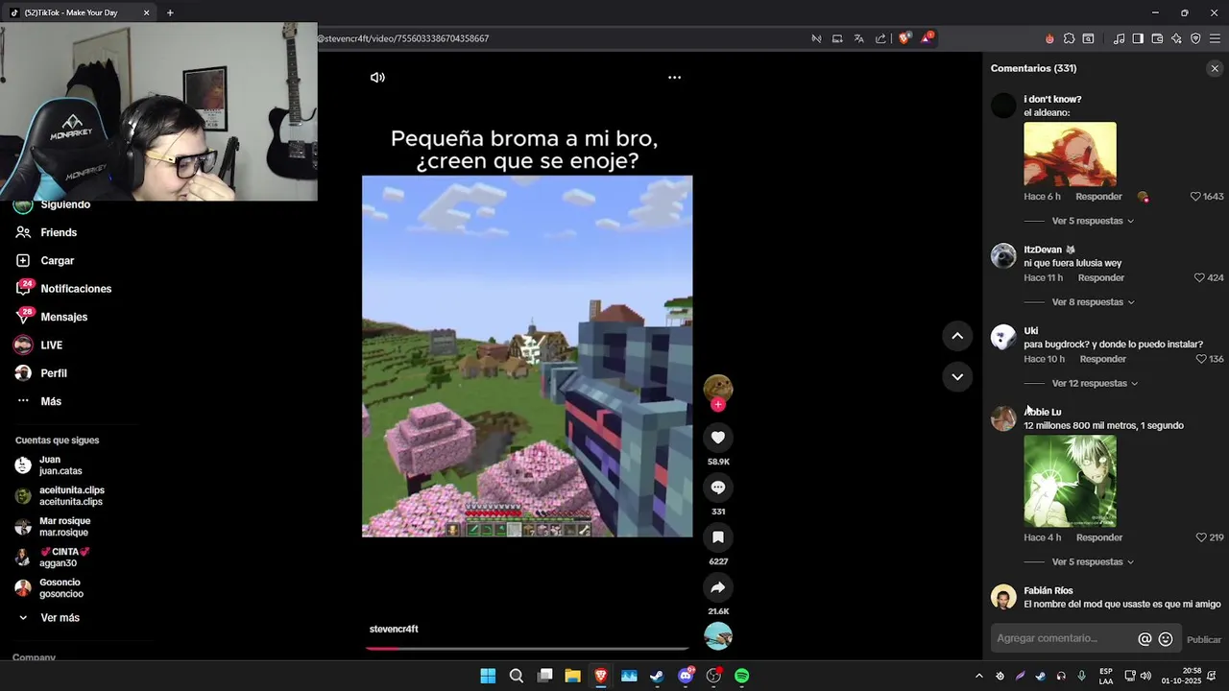Open the media playlist music note icon
The image size is (1229, 691).
(1119, 38)
